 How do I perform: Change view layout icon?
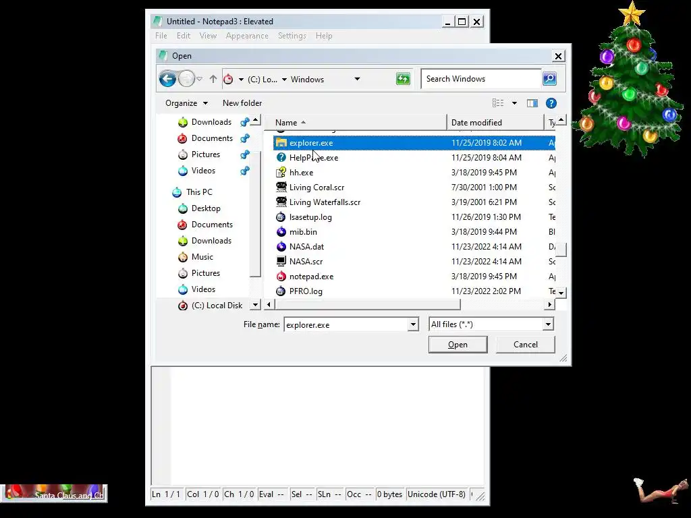tap(498, 103)
